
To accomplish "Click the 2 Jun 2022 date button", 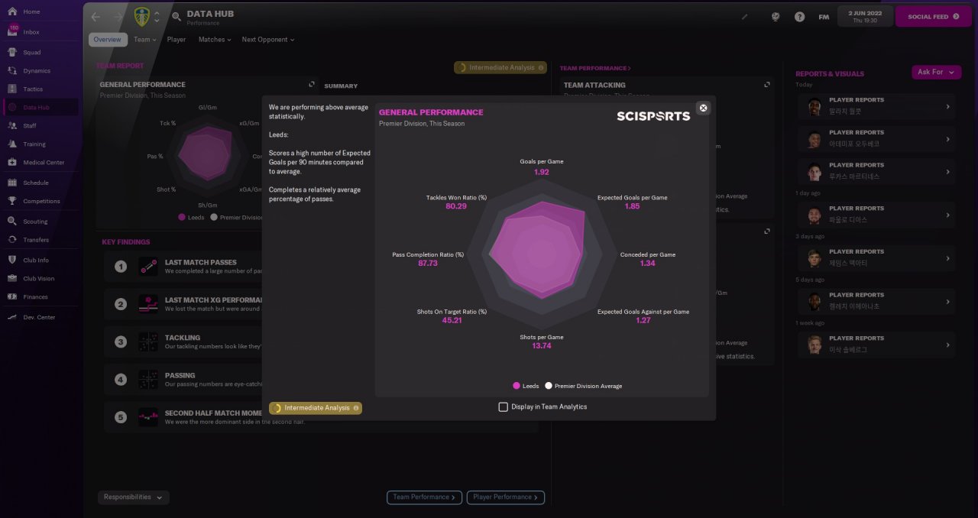I will click(864, 16).
